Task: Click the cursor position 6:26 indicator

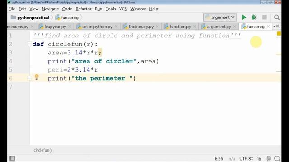Action: [219, 159]
